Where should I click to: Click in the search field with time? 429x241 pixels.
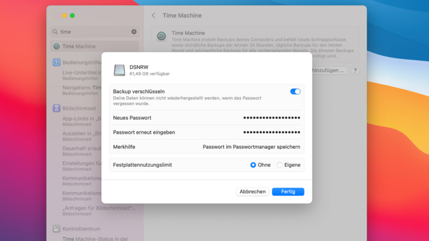click(x=95, y=32)
